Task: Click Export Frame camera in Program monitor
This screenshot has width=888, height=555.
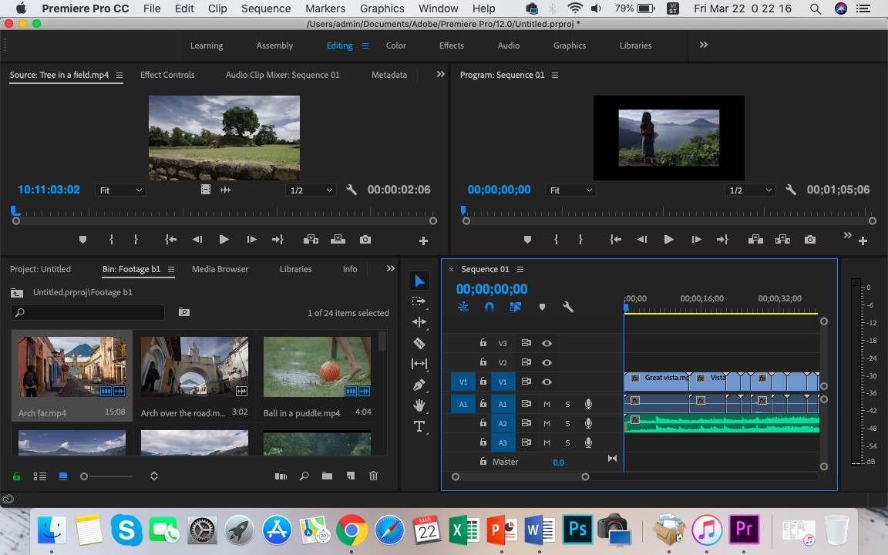Action: tap(810, 240)
